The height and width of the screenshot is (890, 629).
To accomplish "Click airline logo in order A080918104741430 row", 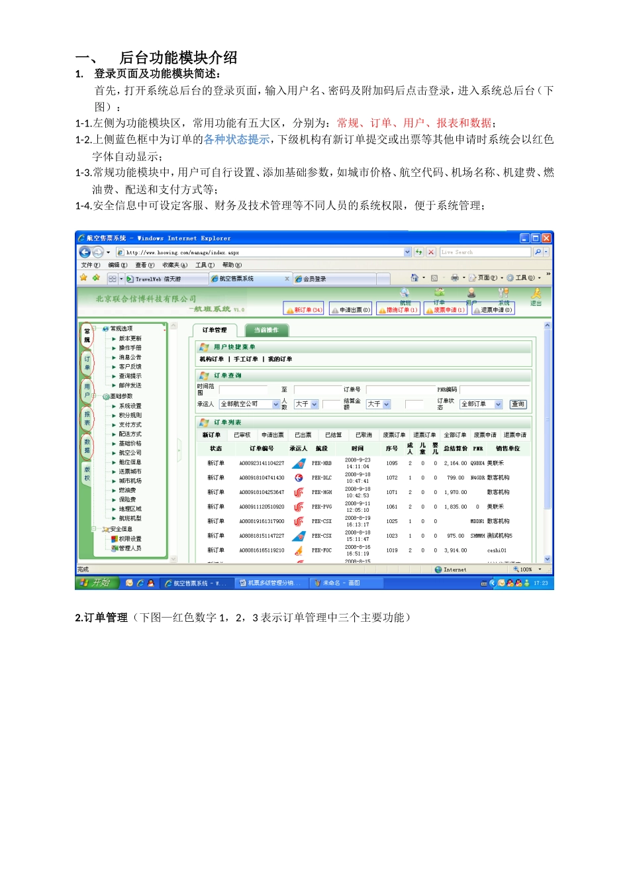I will click(x=299, y=477).
